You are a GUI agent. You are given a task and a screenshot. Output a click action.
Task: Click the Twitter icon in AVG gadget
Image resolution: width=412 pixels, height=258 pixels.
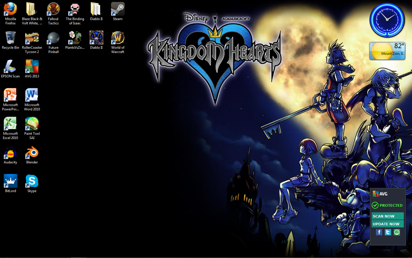coord(388,232)
